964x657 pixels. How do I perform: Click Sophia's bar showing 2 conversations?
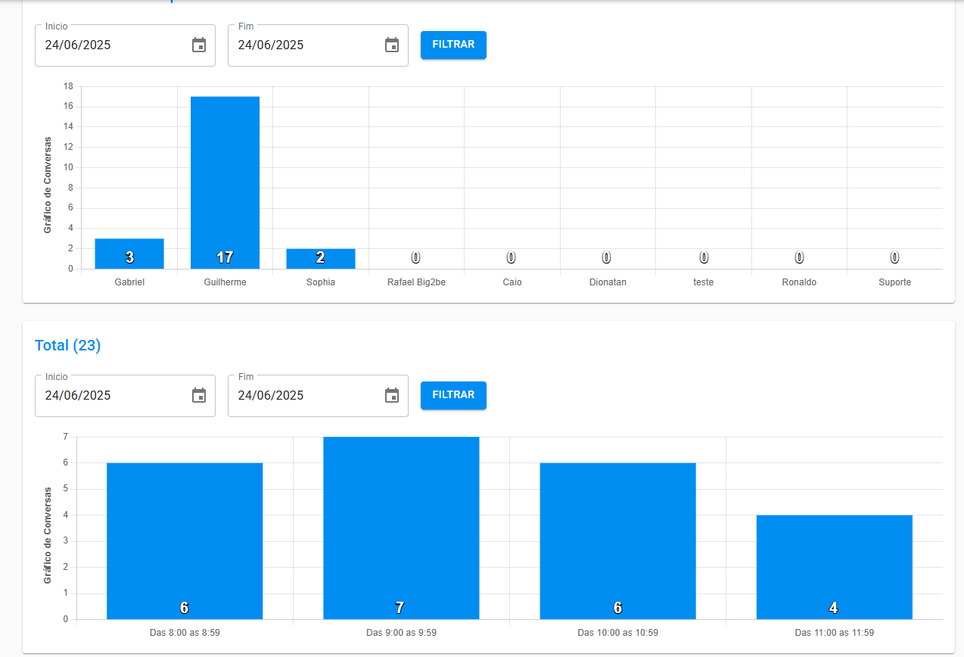pyautogui.click(x=321, y=257)
